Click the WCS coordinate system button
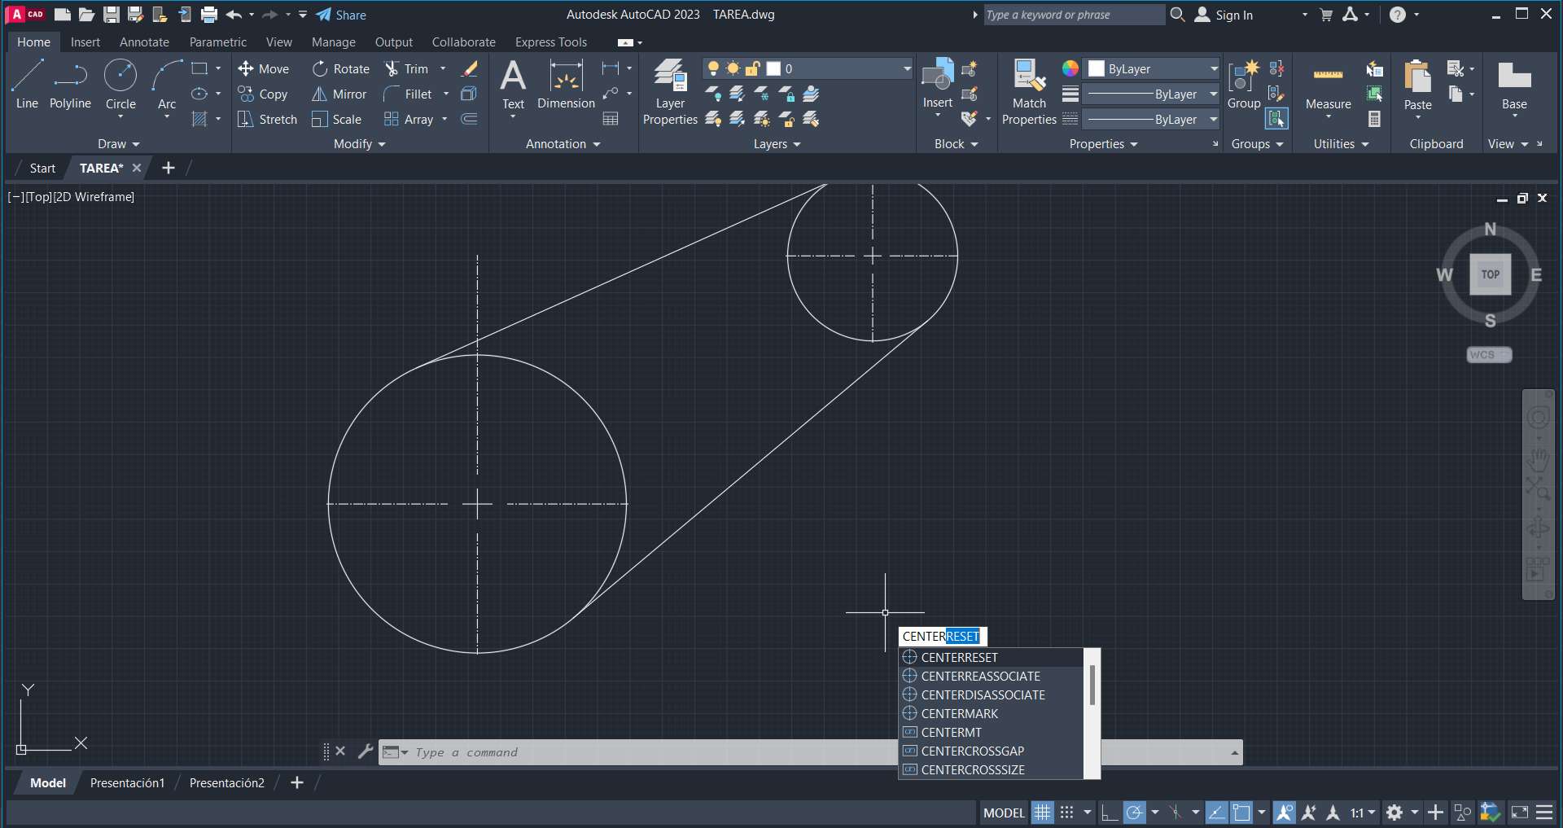This screenshot has height=828, width=1563. (1489, 355)
